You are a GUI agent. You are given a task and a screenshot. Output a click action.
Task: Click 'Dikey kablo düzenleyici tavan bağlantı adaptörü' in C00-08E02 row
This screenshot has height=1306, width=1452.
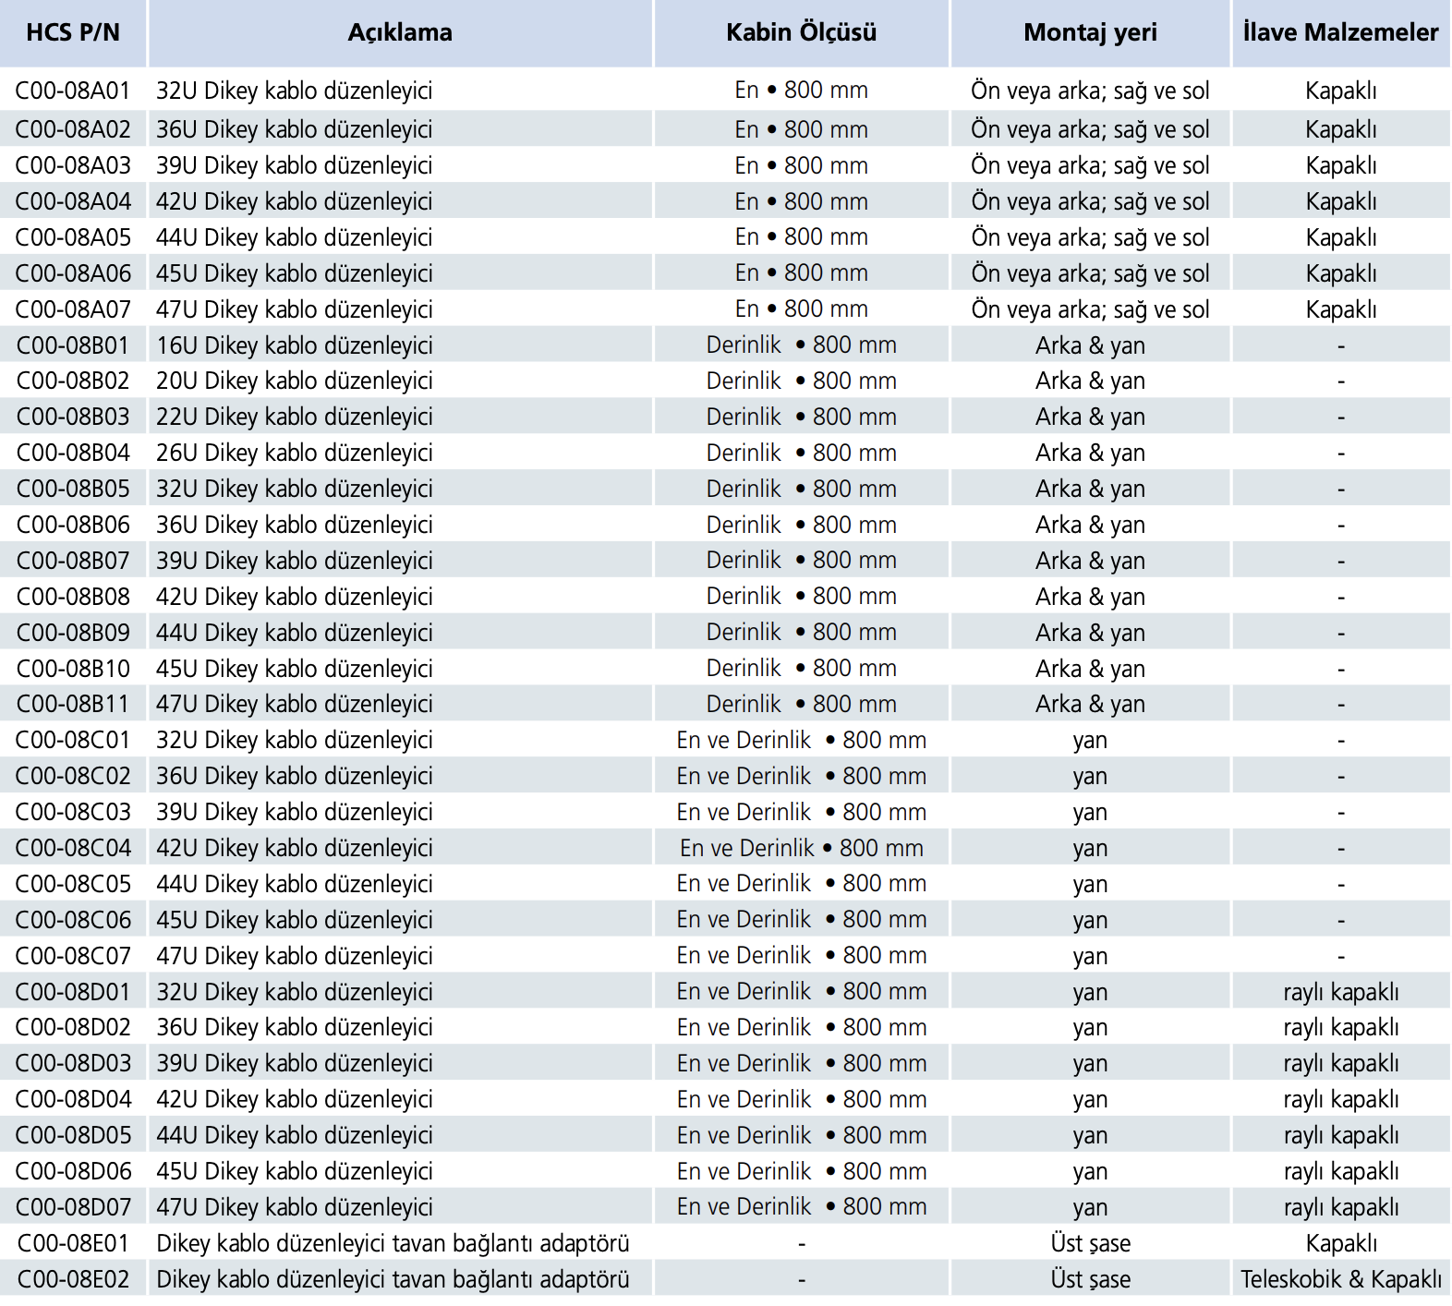[393, 1280]
